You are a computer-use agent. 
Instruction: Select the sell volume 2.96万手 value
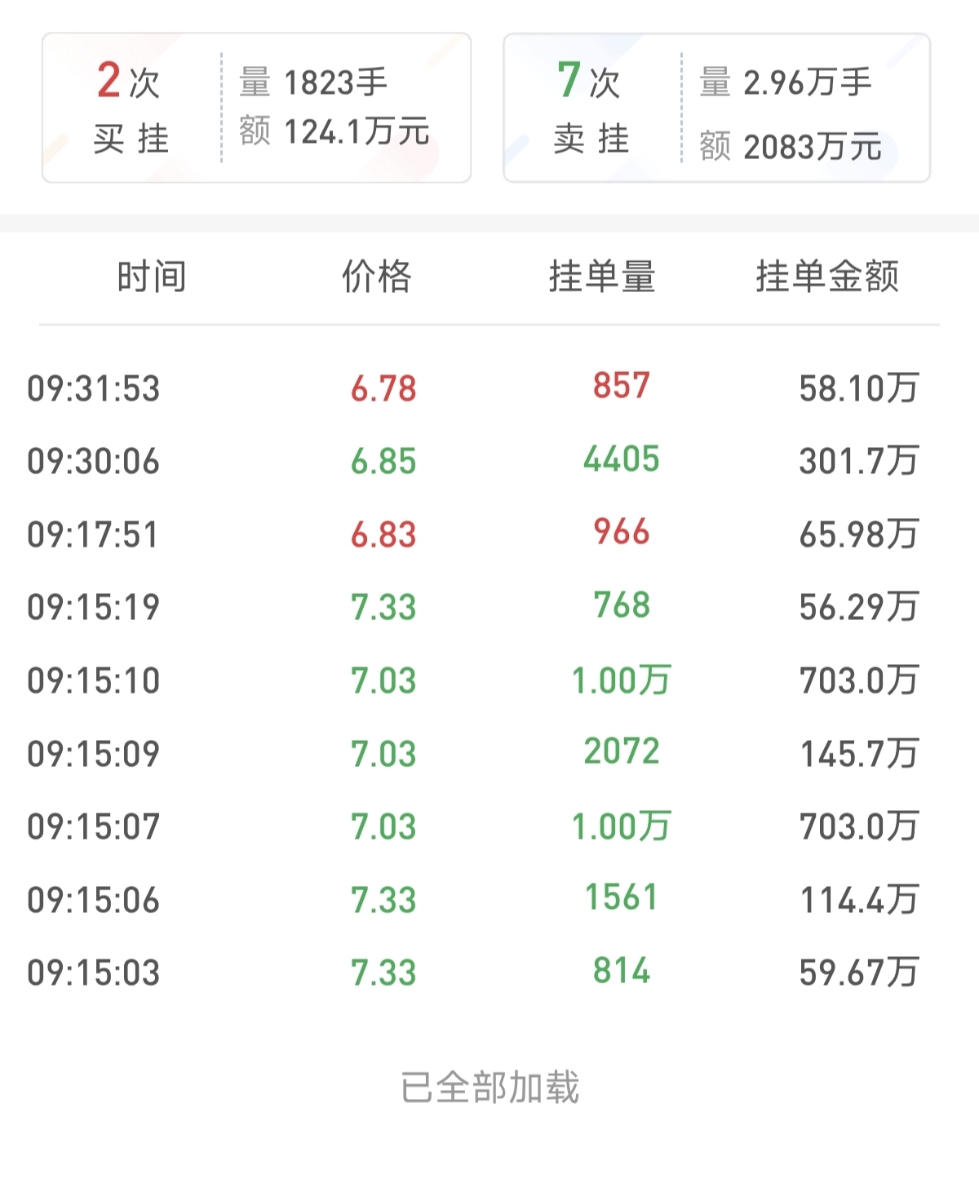(x=808, y=82)
